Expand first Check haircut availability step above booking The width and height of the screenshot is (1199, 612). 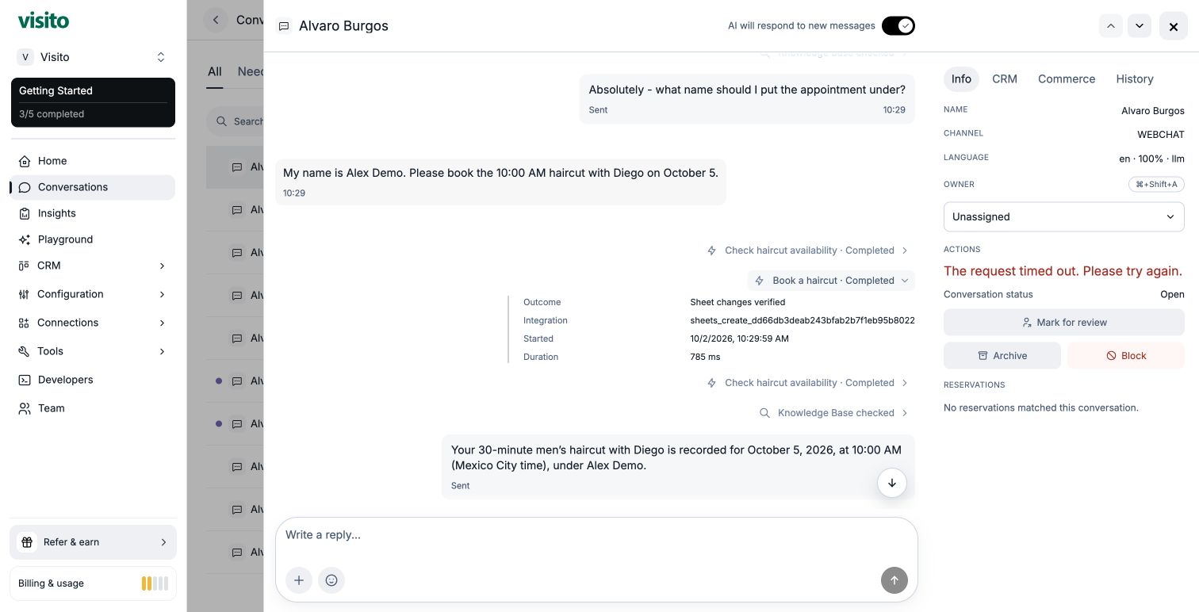(807, 251)
